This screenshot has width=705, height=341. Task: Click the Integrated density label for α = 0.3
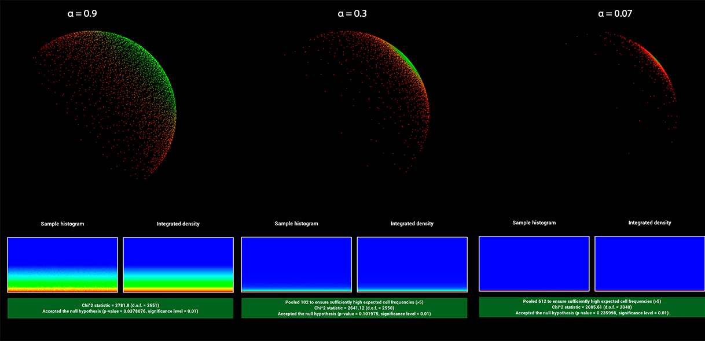point(412,224)
